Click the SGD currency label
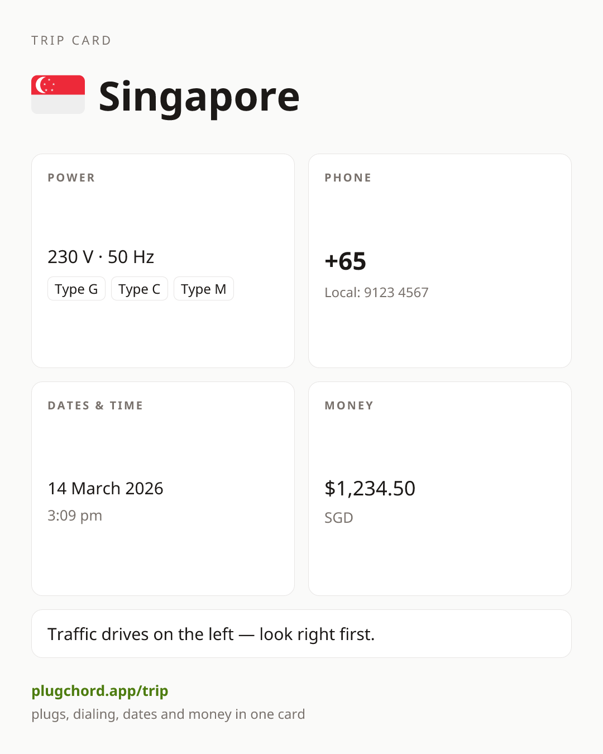Screen dimensions: 603x754 click(x=339, y=518)
